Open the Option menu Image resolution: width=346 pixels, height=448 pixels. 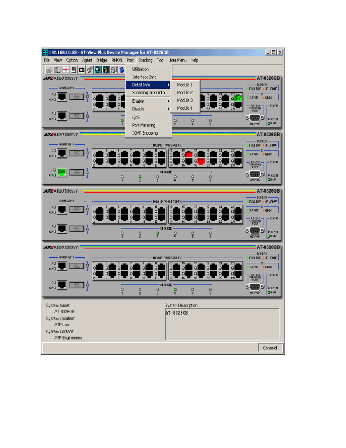tap(72, 60)
